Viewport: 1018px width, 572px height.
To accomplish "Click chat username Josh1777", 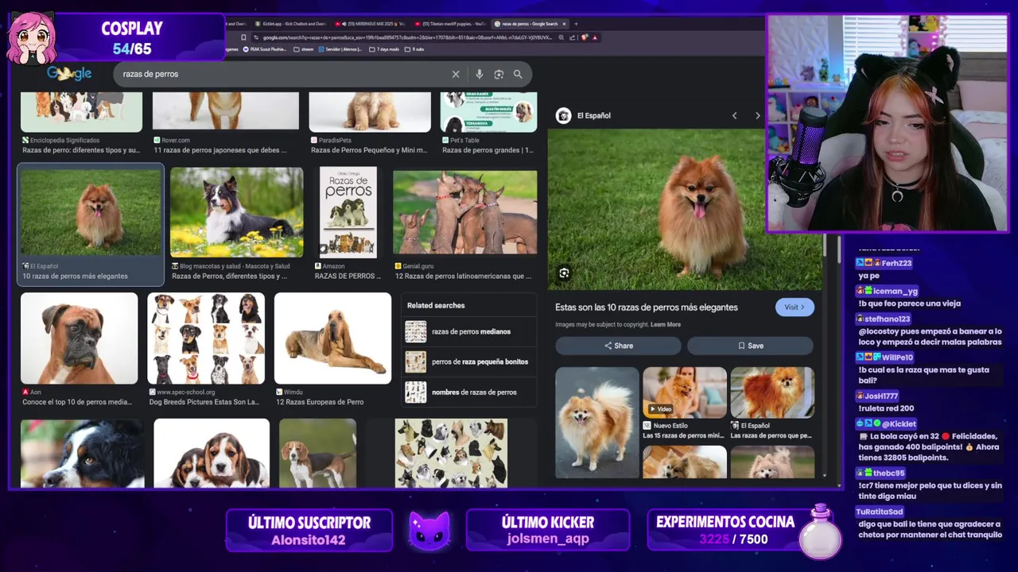I will pyautogui.click(x=882, y=396).
